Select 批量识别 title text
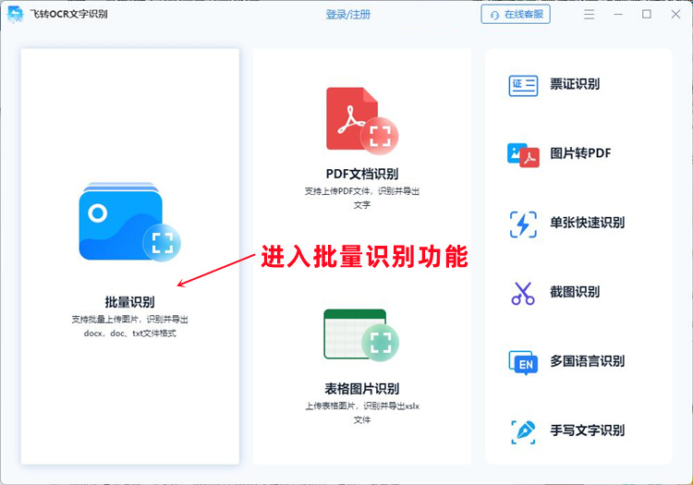 pos(129,302)
